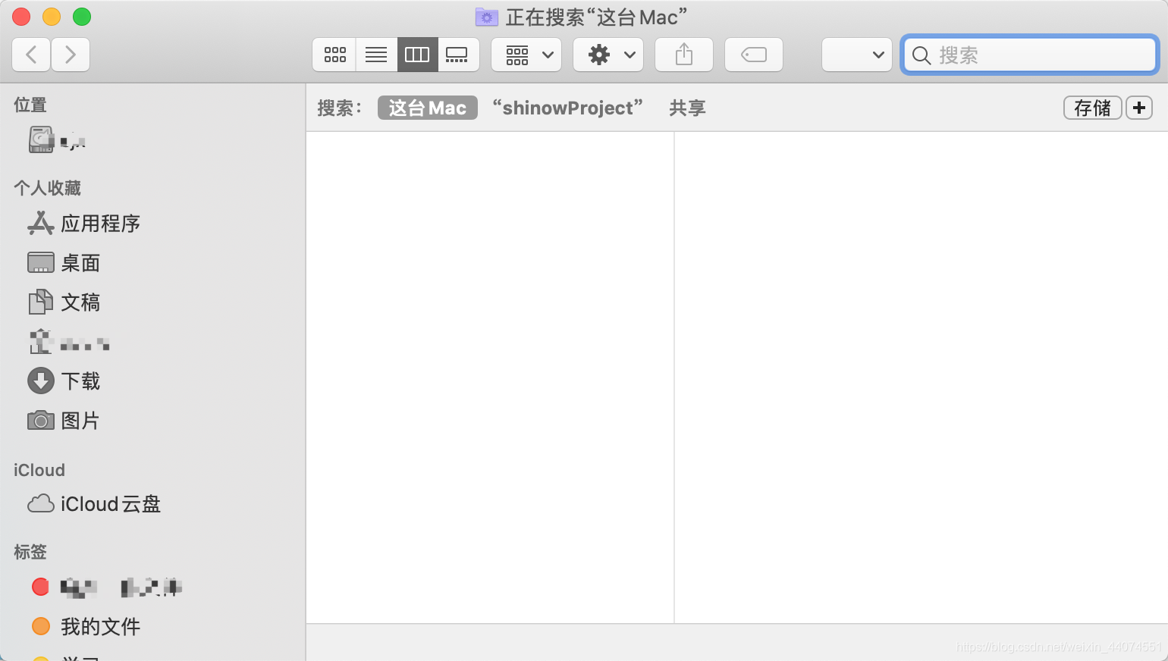Select the "shinowProject" search scope
Viewport: 1168px width, 661px height.
pos(568,108)
